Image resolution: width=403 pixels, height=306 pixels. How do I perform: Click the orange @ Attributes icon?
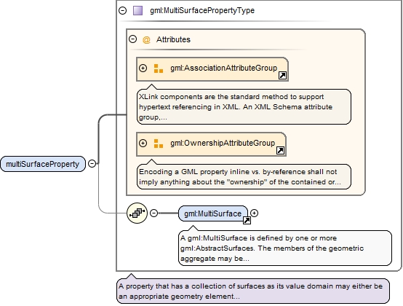pos(146,40)
